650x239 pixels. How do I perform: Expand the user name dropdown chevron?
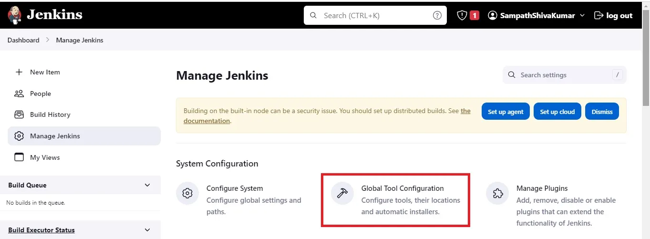582,16
